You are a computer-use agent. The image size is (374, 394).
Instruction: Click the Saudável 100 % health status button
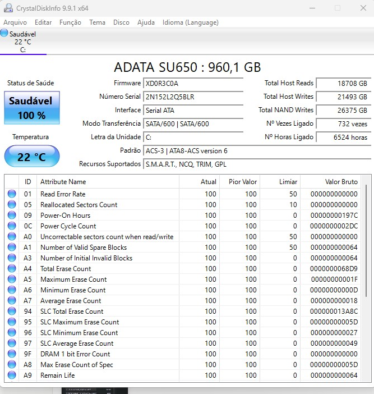32,108
